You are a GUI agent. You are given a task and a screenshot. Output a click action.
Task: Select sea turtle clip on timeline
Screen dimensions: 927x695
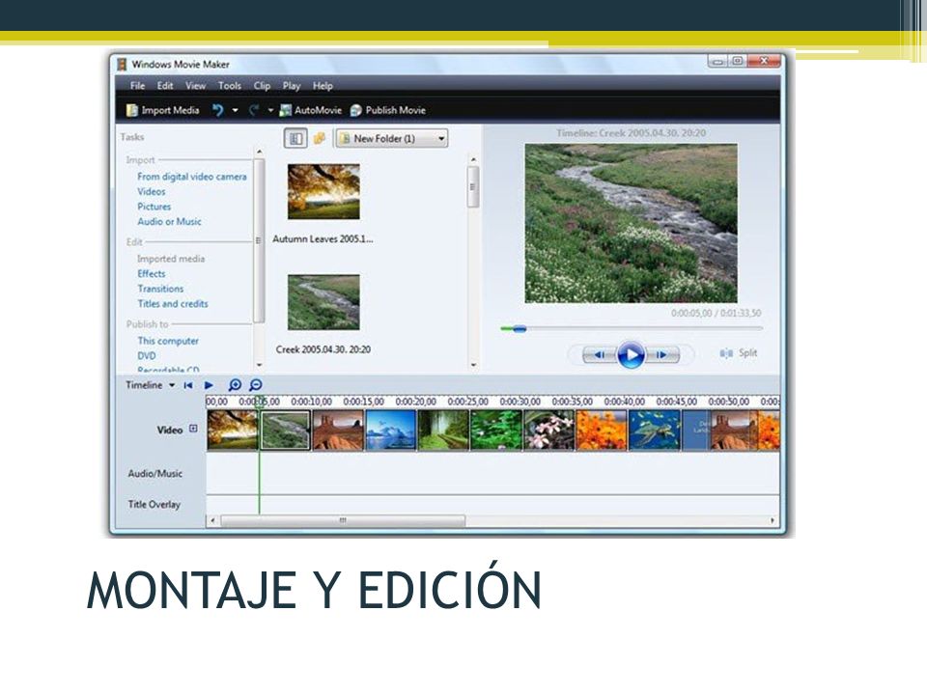click(655, 431)
